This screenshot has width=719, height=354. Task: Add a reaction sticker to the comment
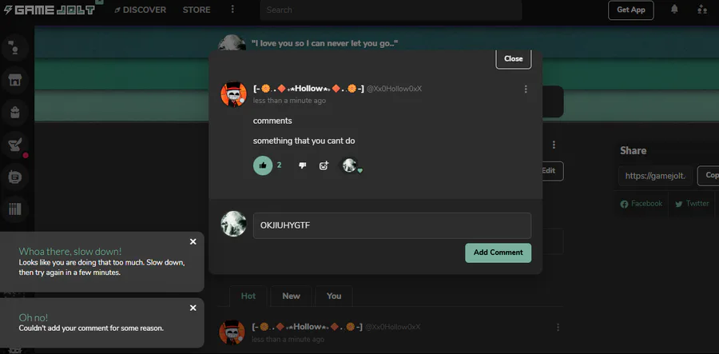click(x=324, y=165)
